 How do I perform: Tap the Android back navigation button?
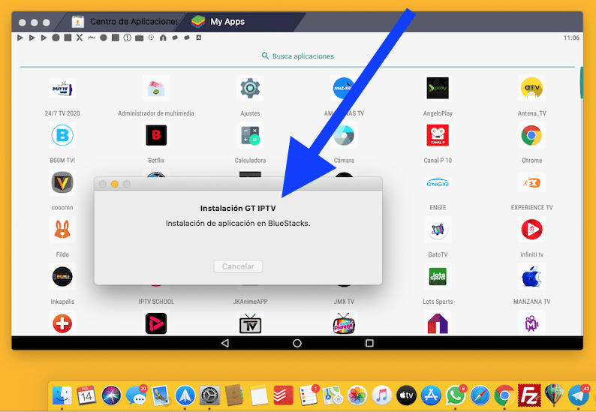pos(225,343)
